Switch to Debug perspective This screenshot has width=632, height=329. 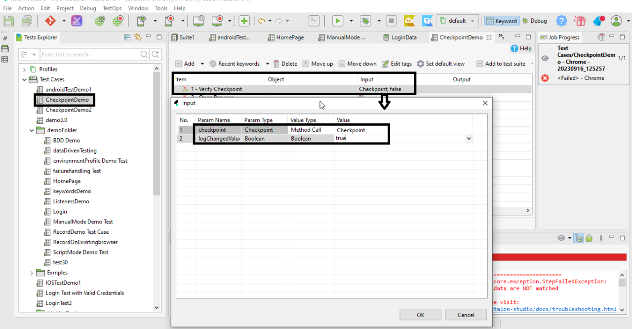535,21
